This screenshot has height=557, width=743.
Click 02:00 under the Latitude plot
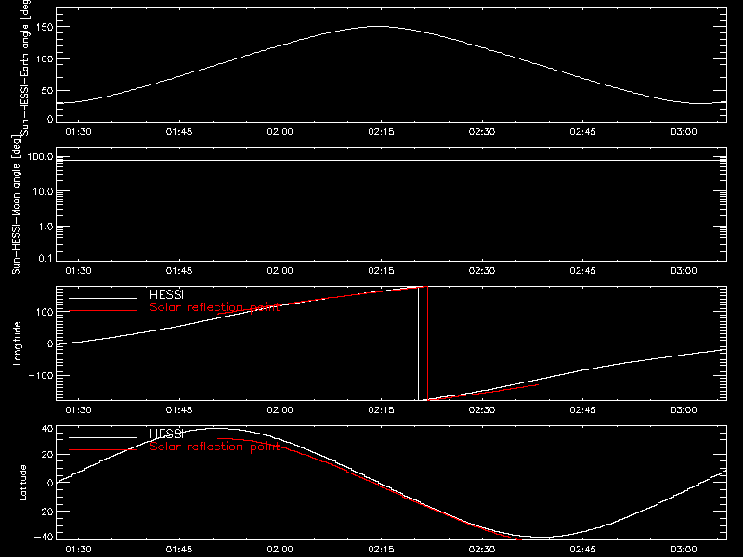(280, 549)
